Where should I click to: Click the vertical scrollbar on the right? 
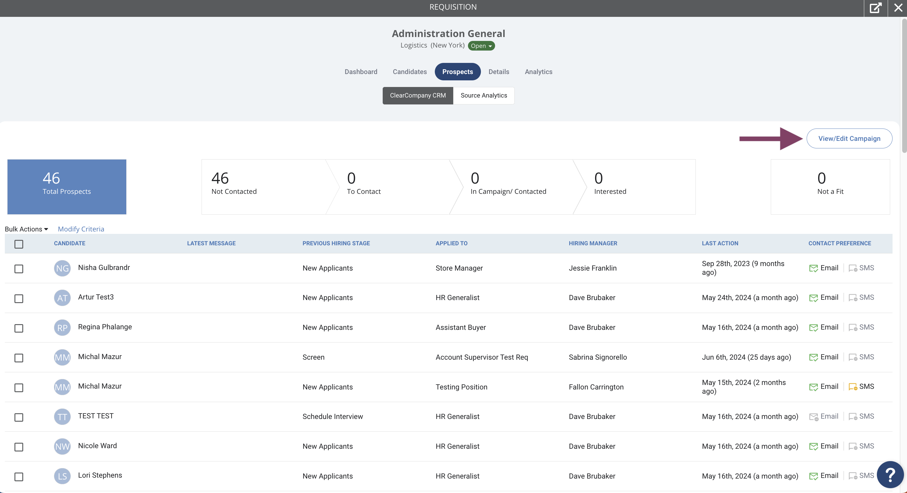pos(904,86)
